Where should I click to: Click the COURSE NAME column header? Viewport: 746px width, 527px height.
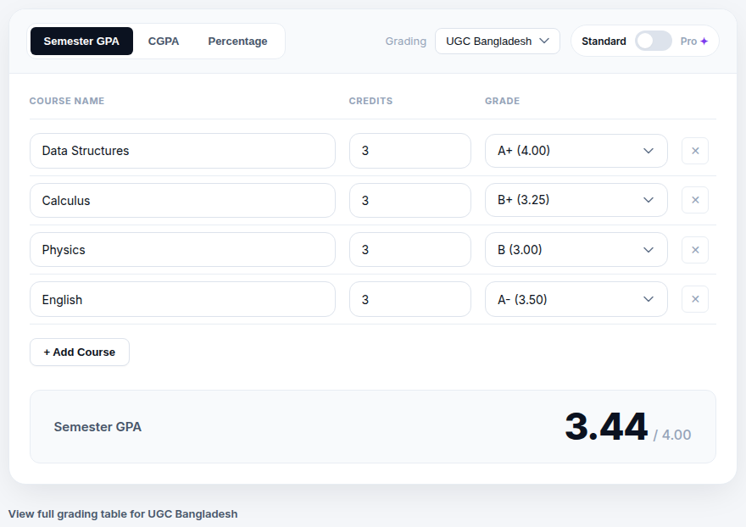pos(67,101)
